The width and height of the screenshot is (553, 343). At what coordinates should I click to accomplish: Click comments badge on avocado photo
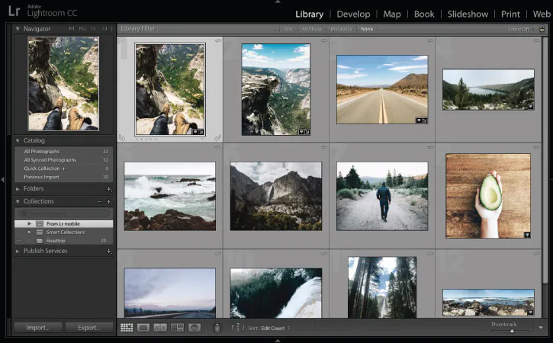(x=527, y=235)
